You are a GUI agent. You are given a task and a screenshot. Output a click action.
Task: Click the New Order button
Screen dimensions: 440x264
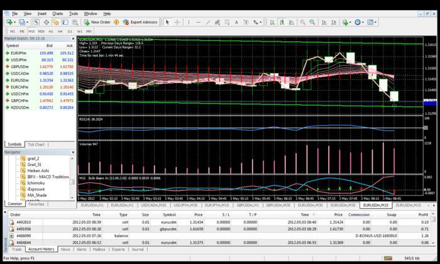pyautogui.click(x=97, y=22)
